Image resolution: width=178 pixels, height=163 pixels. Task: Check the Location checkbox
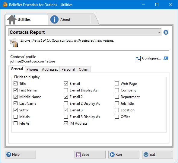pyautogui.click(x=117, y=110)
